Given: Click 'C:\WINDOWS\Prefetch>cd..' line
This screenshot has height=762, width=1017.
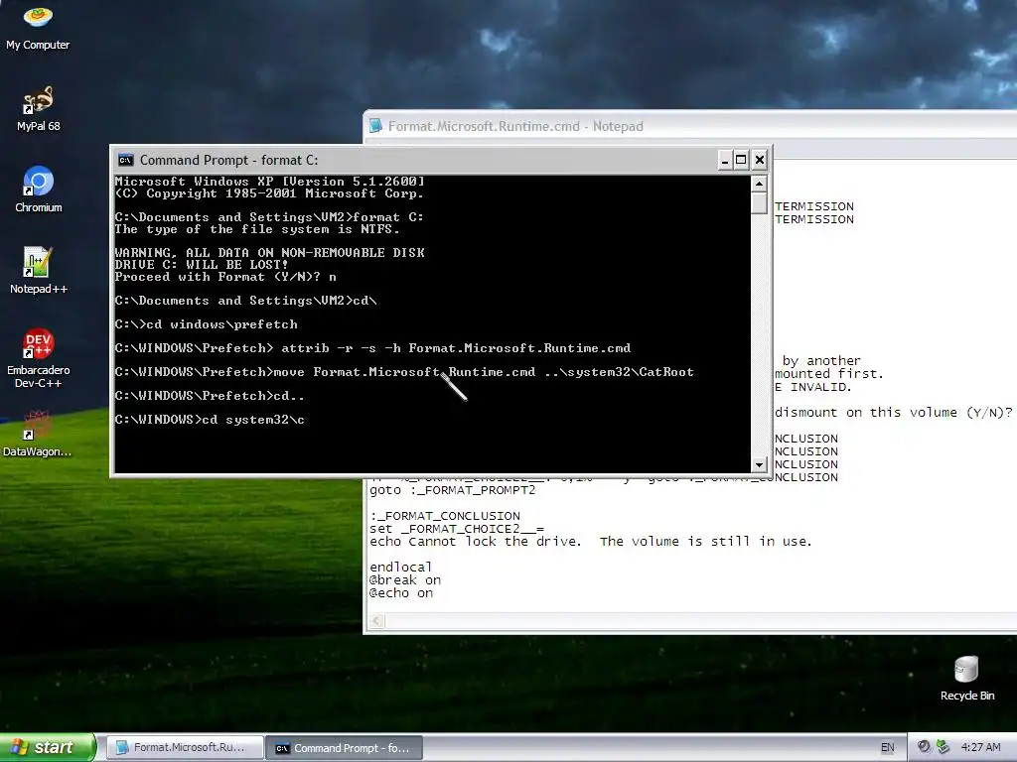Looking at the screenshot, I should [210, 395].
